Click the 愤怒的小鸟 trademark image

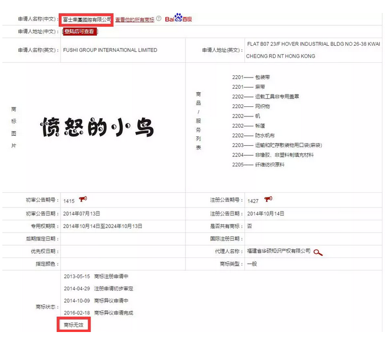point(98,126)
